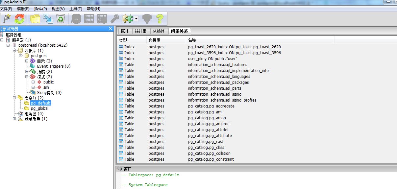397x189 pixels.
Task: Select information_schema.sql_sizing_profiles row
Action: coord(257,100)
